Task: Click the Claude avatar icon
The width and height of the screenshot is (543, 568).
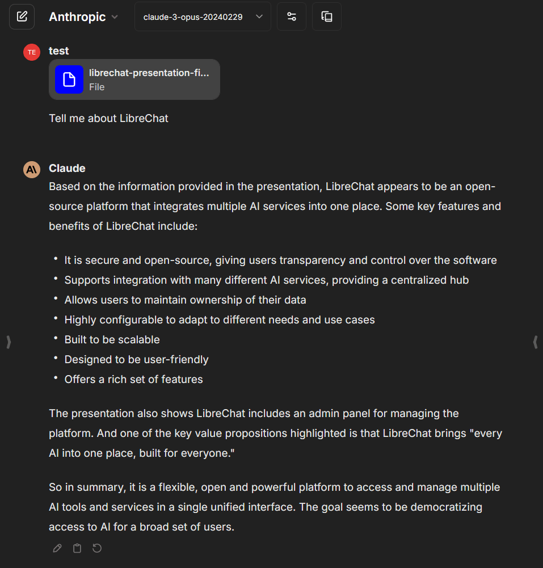Action: (32, 169)
